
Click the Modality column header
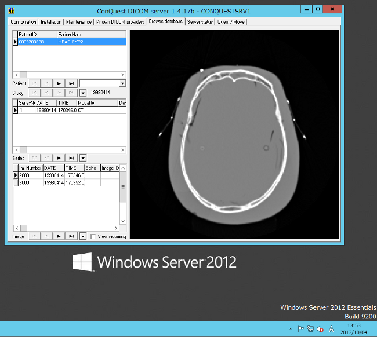97,102
